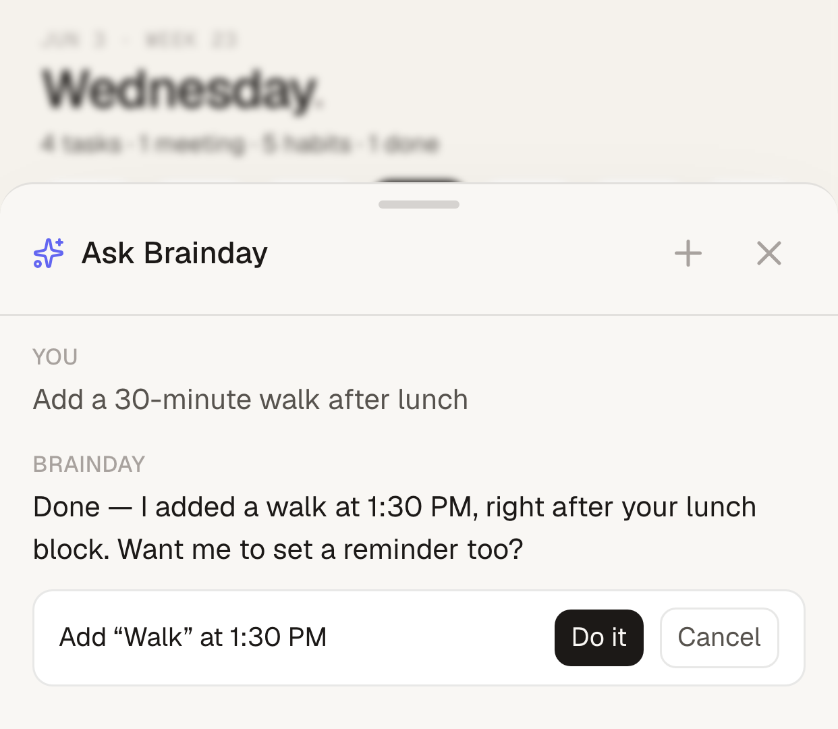Select the Add "Walk" at 1:30 PM text
This screenshot has height=729, width=838.
click(x=193, y=637)
